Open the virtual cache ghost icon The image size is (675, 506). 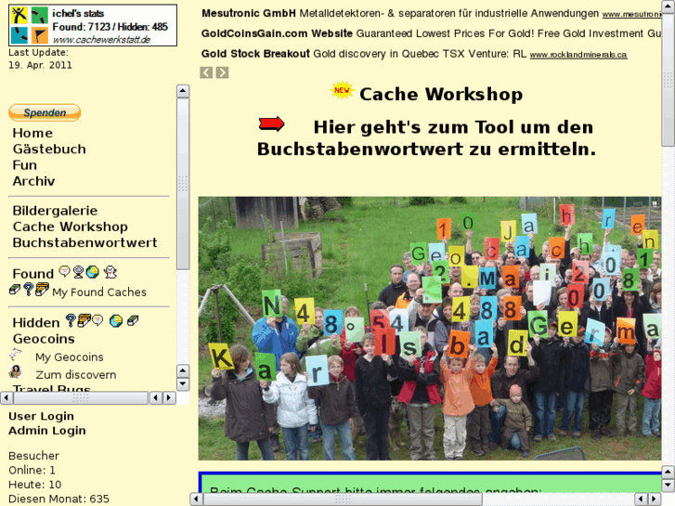(x=110, y=272)
